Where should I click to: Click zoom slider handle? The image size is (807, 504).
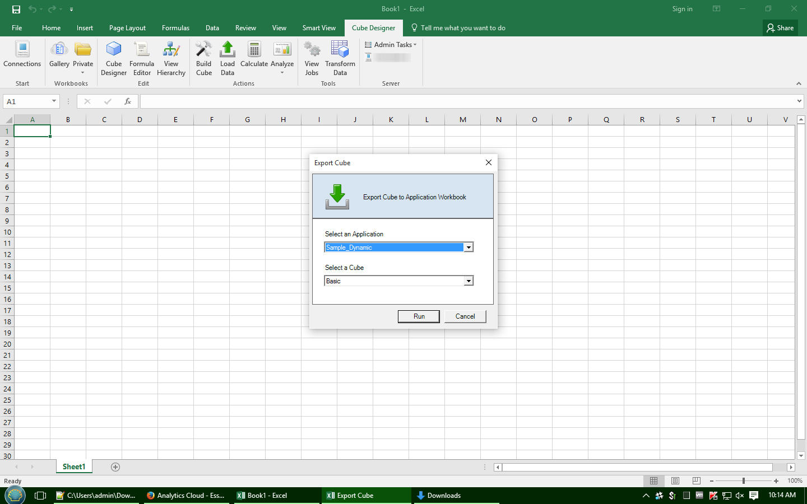744,481
